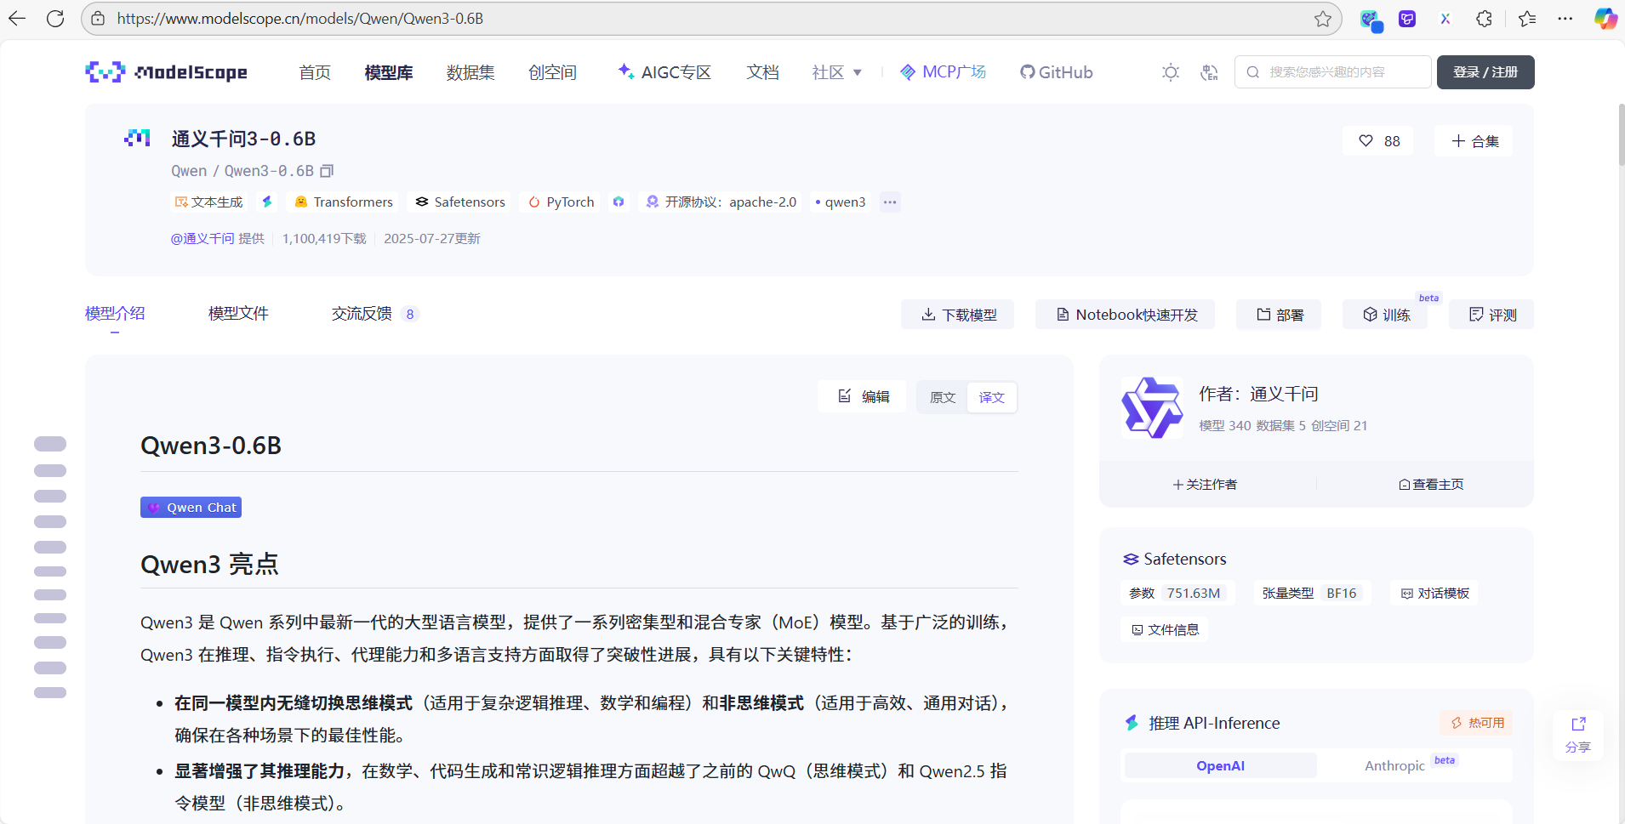Click qwen3 tag
Screen dimensions: 1625x824
[x=841, y=202]
